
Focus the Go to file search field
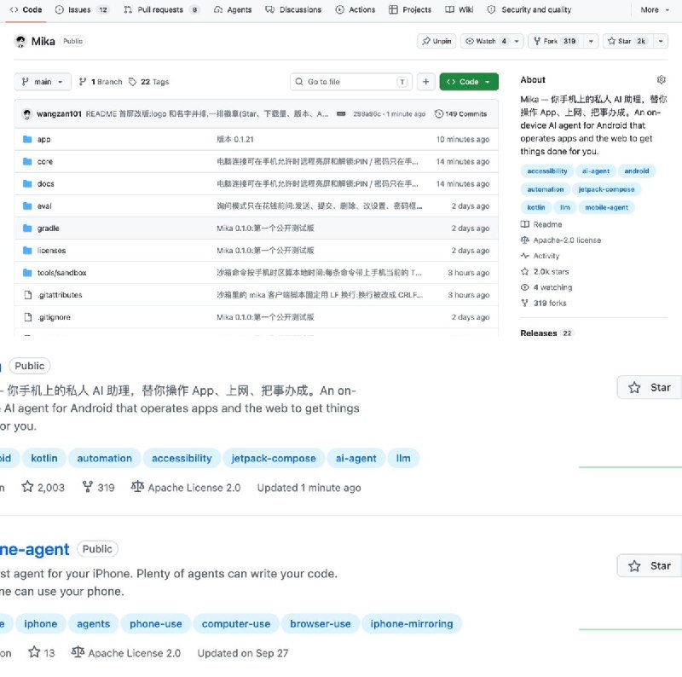(x=350, y=82)
